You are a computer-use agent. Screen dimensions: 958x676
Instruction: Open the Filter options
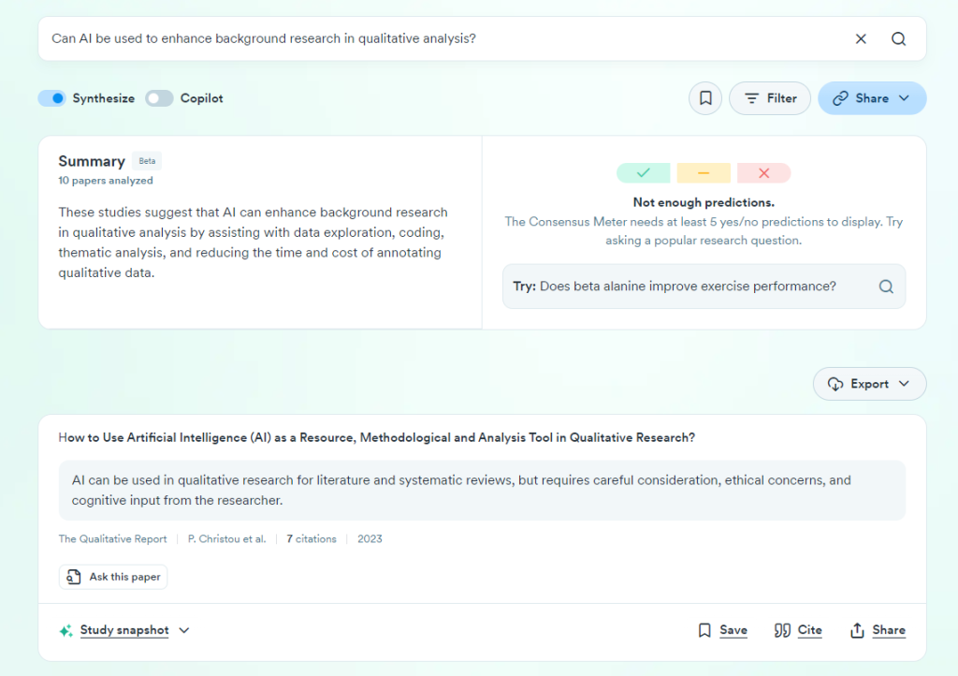(769, 97)
